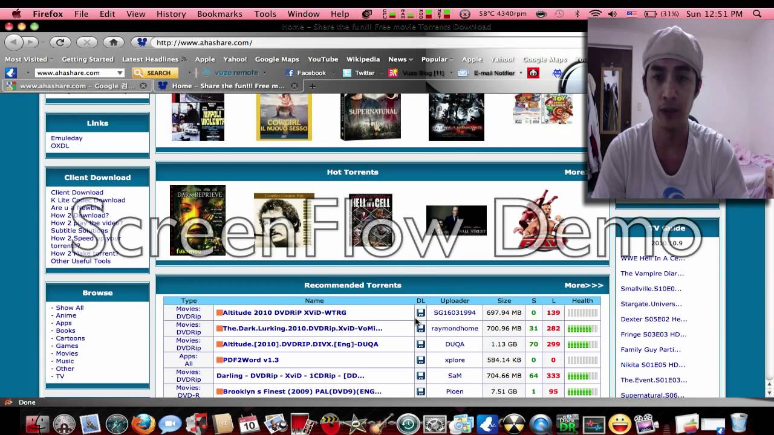
Task: Click the save icon in the Darling DVDRip row
Action: pyautogui.click(x=421, y=376)
